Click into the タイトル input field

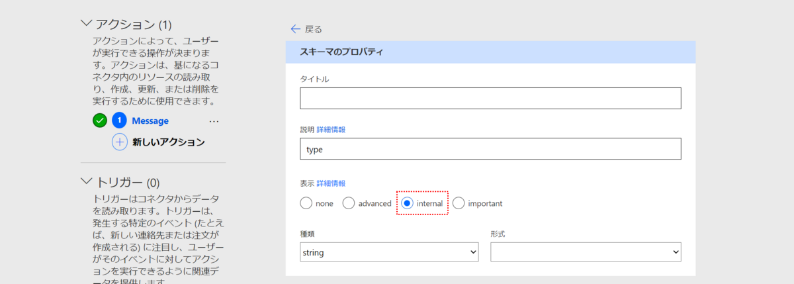coord(490,98)
